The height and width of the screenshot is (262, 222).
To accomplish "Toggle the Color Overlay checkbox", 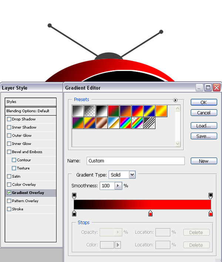I will coord(9,184).
